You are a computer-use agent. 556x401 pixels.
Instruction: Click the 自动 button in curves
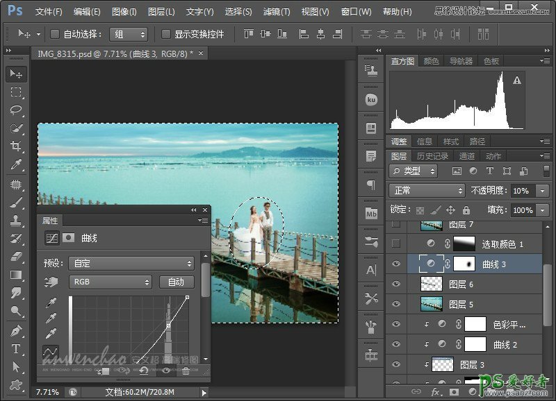(176, 282)
